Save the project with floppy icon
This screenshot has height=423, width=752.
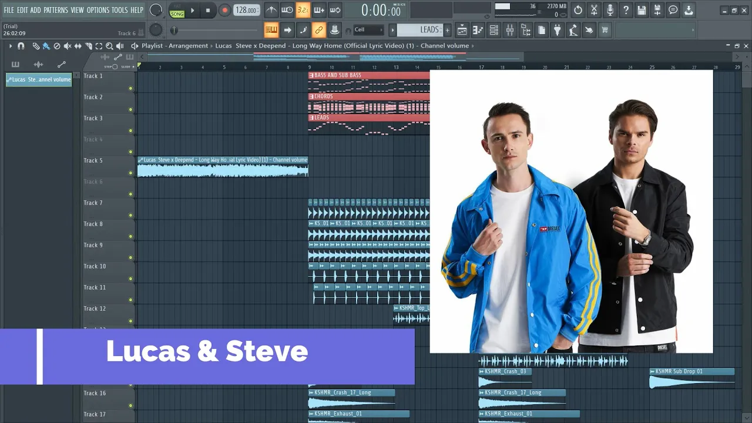(x=642, y=10)
